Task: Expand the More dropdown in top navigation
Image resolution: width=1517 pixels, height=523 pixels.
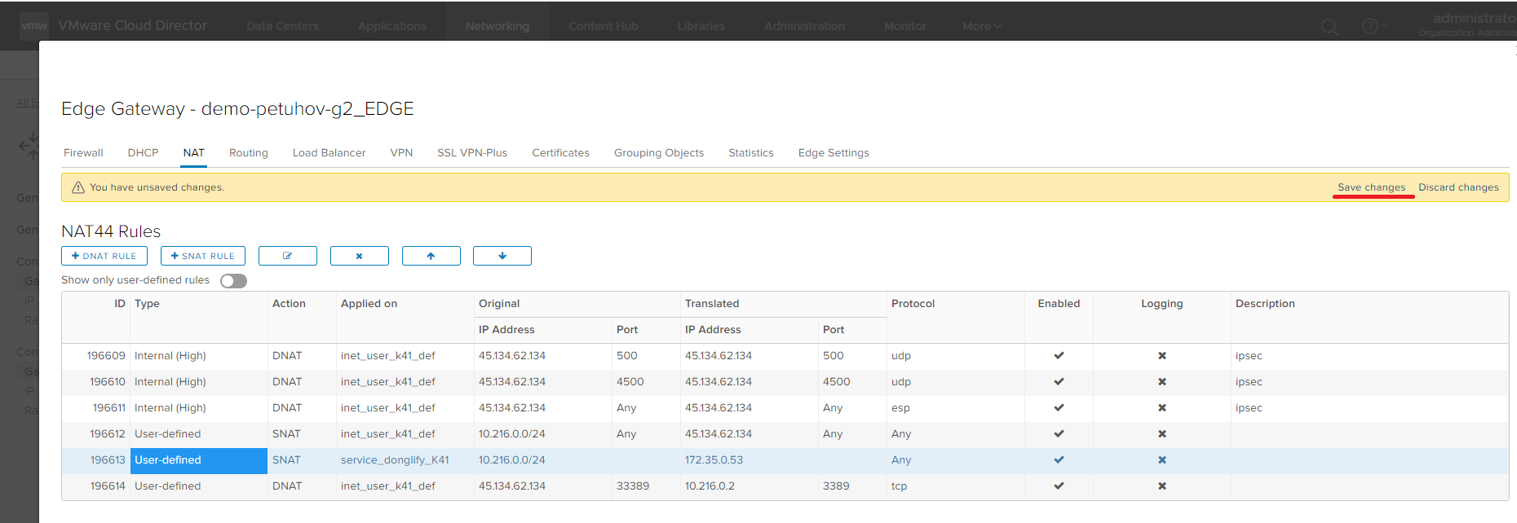Action: (981, 26)
